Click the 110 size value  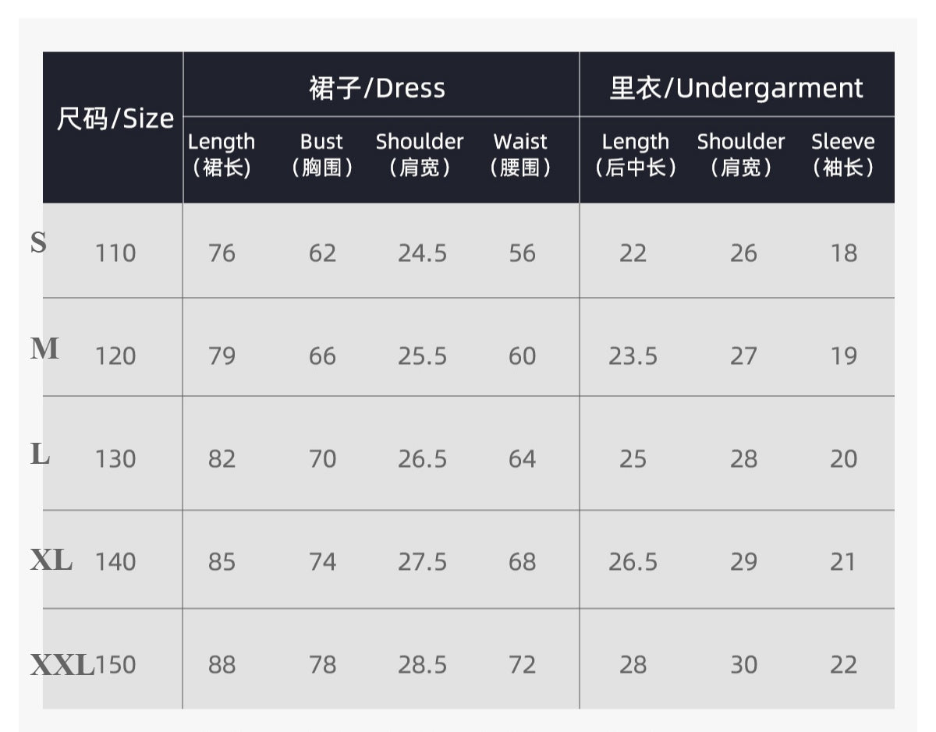(x=115, y=253)
